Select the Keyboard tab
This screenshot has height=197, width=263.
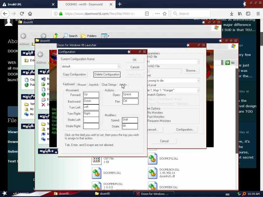[x=69, y=84]
